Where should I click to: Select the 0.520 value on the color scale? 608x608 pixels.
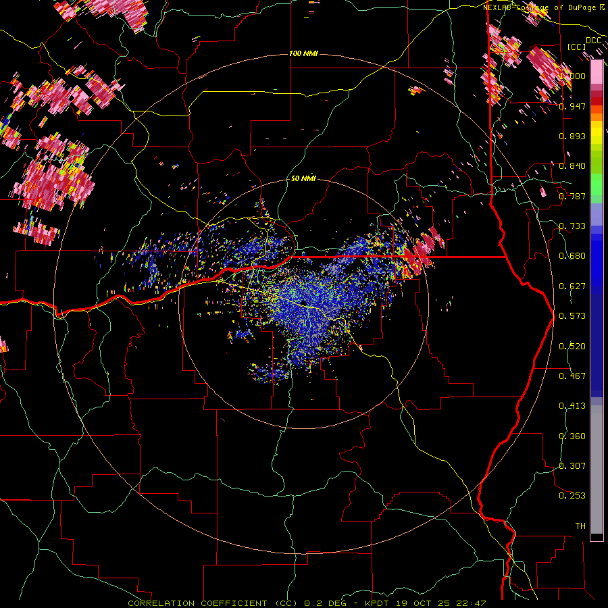coord(572,346)
